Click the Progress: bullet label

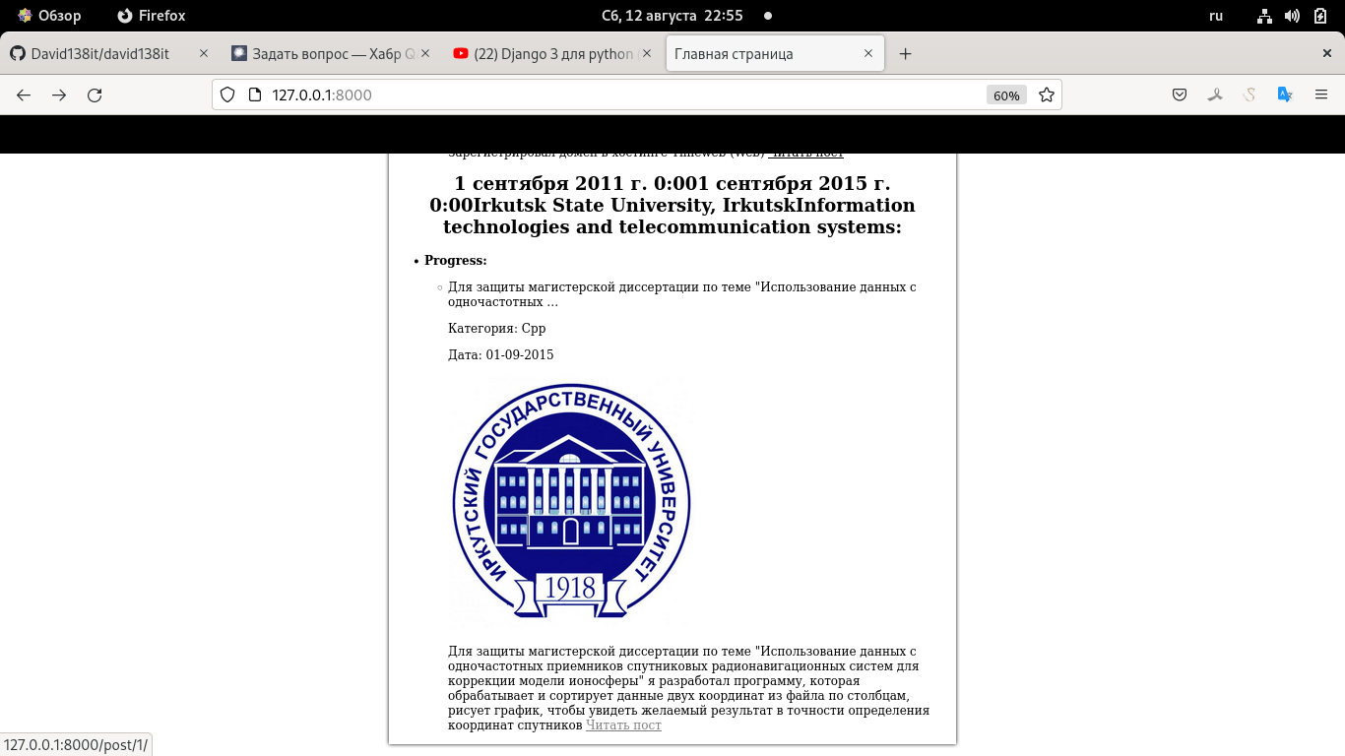[456, 261]
